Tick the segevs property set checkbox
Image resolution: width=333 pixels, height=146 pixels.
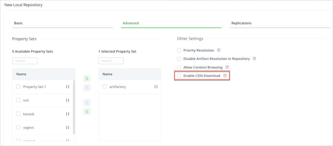tap(18, 127)
